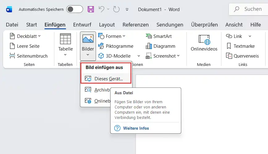Insert a SmartArt graphic
268x154 pixels.
click(x=159, y=36)
